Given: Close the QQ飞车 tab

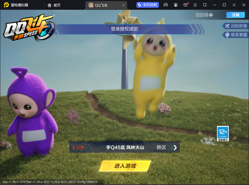Looking at the screenshot, I should pos(124,5).
